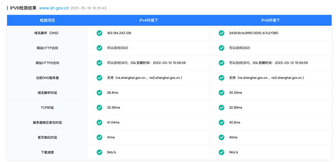Click IPv4 可以访问(302) HTTP result
Image resolution: width=336 pixels, height=162 pixels.
(118, 48)
